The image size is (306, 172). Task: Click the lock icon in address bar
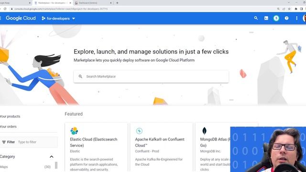click(x=11, y=9)
